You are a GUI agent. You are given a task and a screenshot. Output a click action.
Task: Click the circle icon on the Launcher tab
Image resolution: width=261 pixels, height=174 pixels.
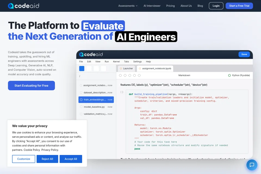121,69
